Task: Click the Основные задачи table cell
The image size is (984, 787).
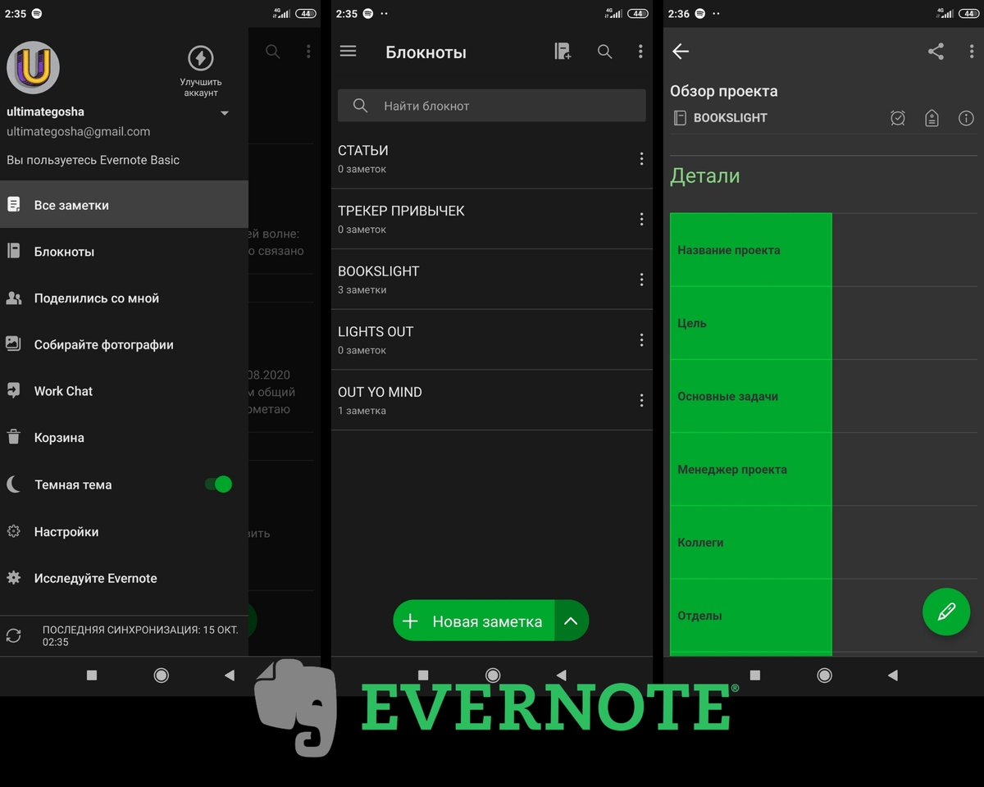Action: point(751,396)
